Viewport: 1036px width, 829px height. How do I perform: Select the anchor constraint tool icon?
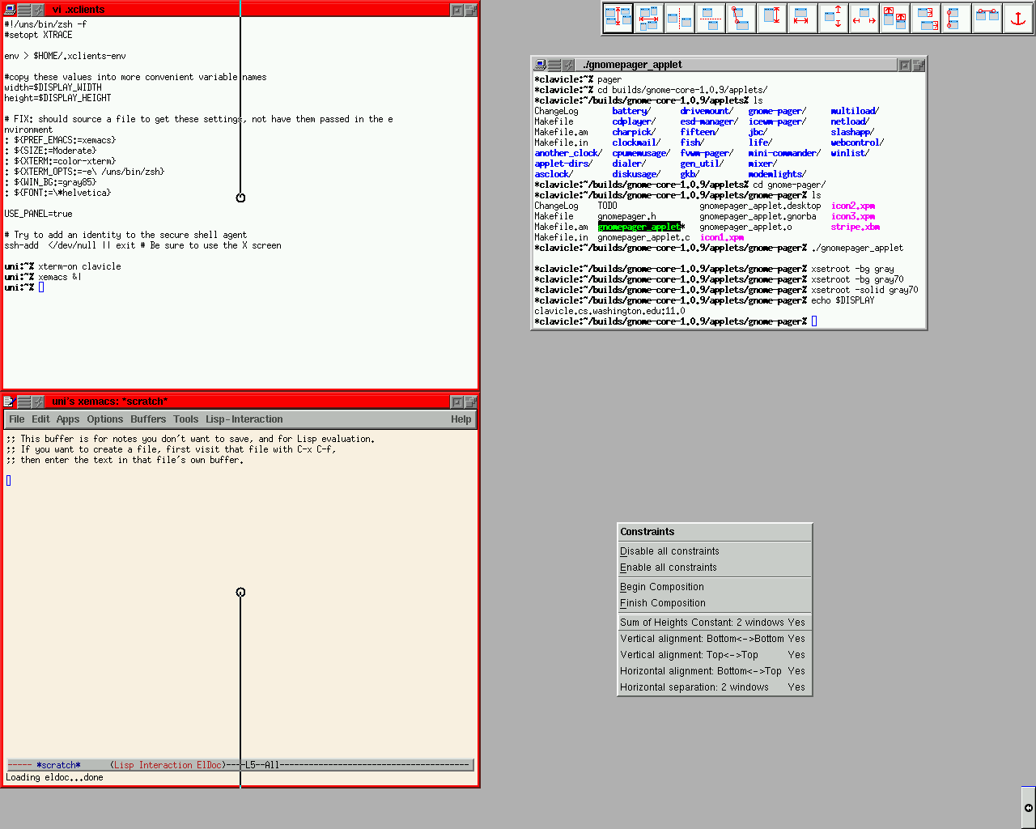1017,18
